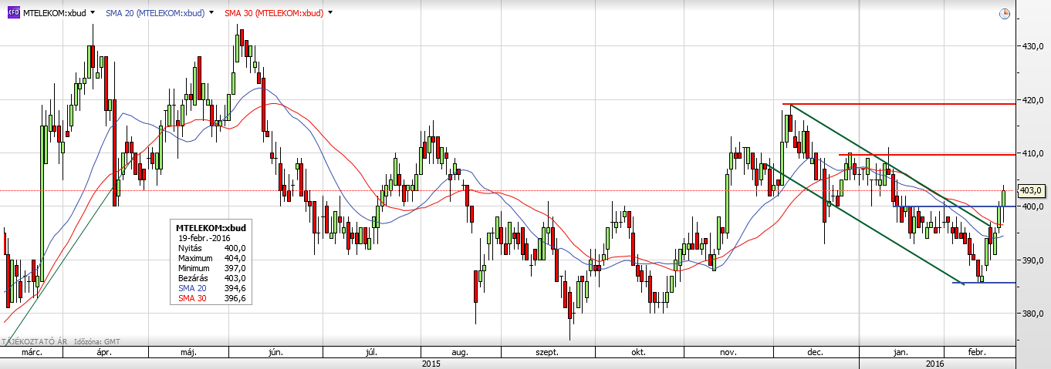Click the okt. month label
The height and width of the screenshot is (369, 1051).
click(x=638, y=352)
